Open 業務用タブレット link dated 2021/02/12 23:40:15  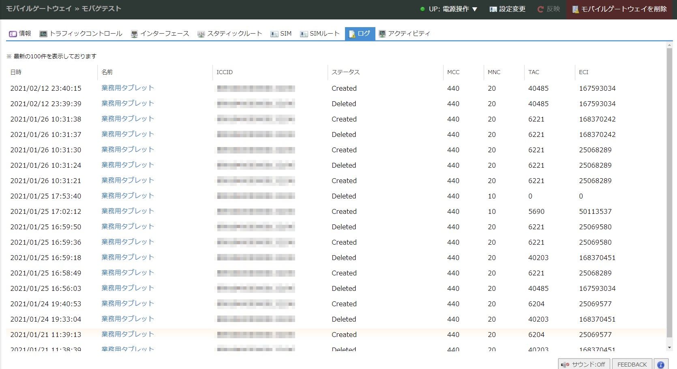pyautogui.click(x=128, y=88)
